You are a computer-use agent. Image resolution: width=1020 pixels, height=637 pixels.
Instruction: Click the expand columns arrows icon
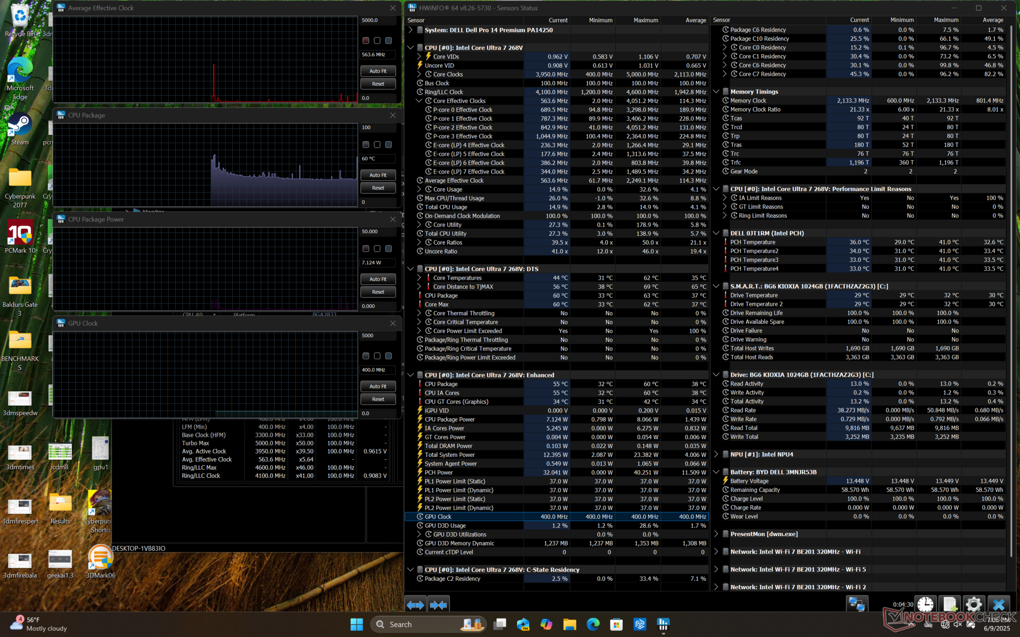(x=415, y=605)
